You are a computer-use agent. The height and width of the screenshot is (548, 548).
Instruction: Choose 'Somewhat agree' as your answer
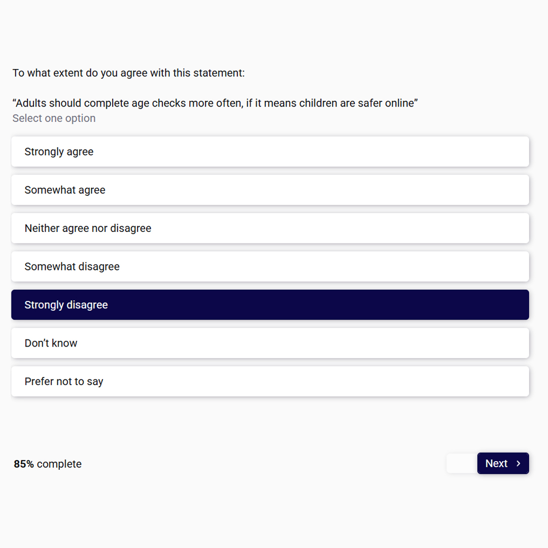pos(270,190)
